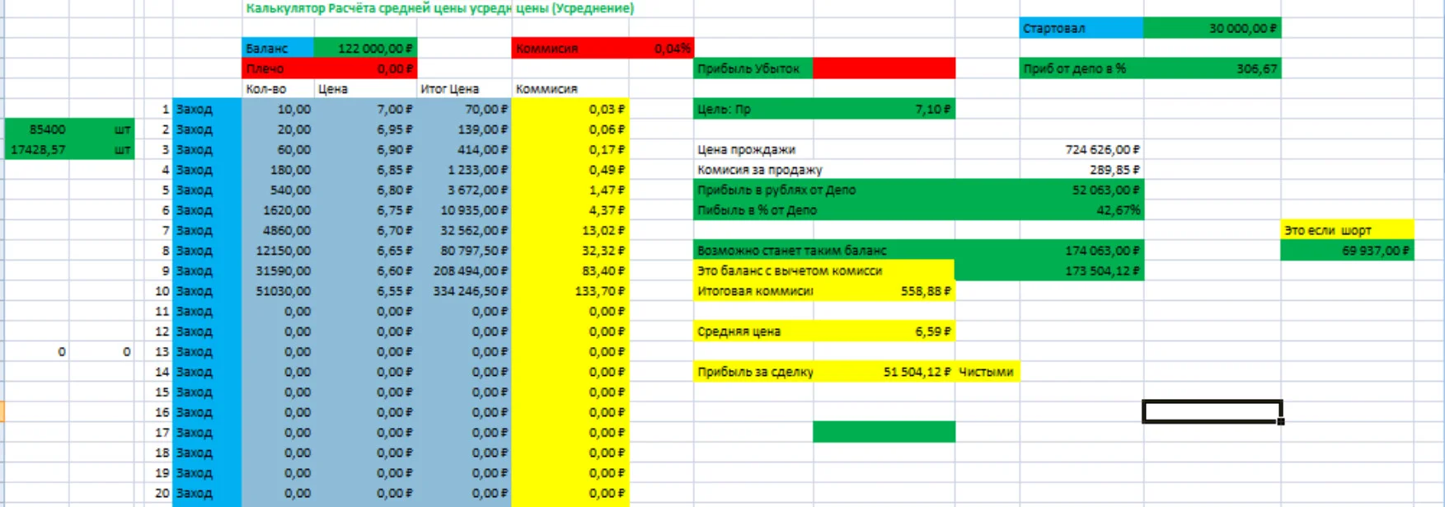Select the value 306,67 cell

[1212, 69]
